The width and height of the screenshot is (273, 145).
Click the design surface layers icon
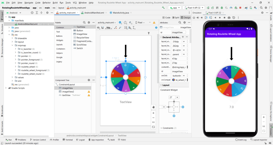[x=120, y=22]
